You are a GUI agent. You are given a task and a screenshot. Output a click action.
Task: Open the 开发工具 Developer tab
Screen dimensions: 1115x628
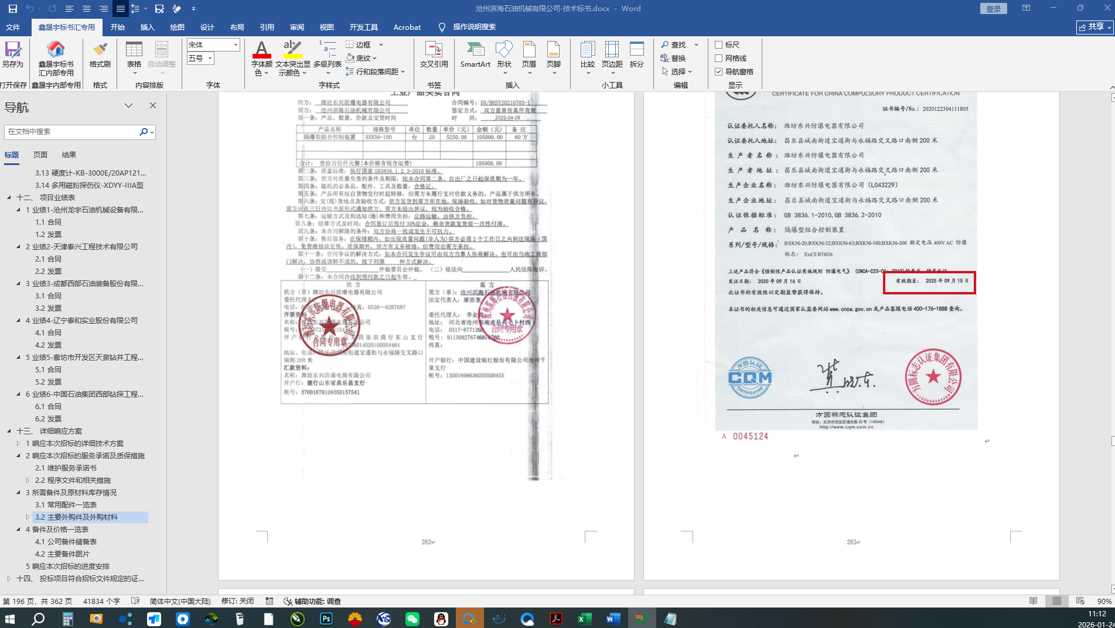[x=364, y=27]
